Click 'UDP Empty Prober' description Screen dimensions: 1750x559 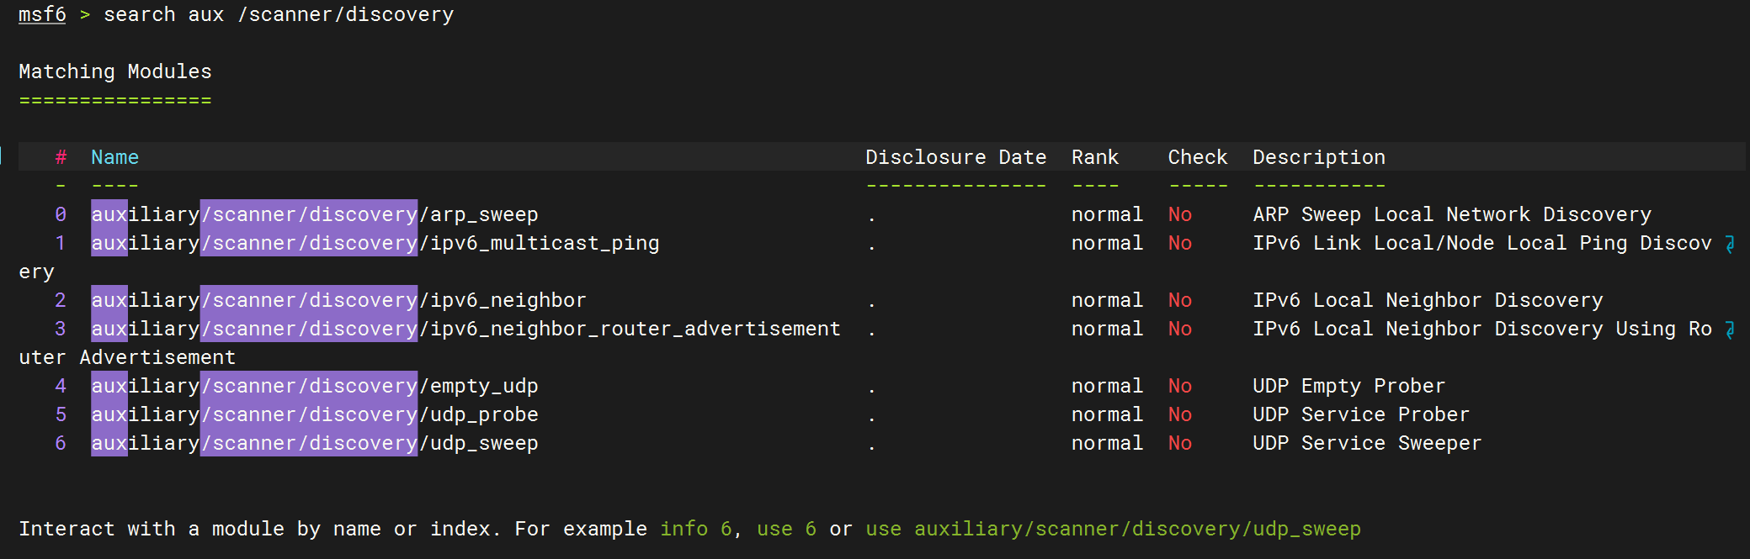[1349, 386]
